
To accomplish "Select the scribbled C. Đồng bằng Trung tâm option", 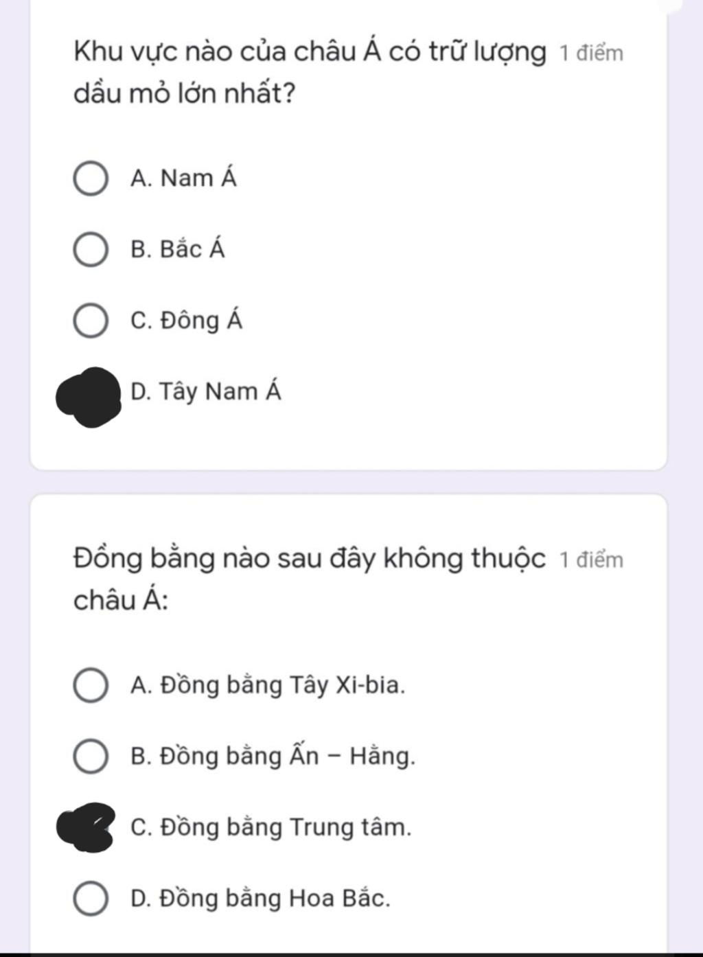I will point(86,827).
